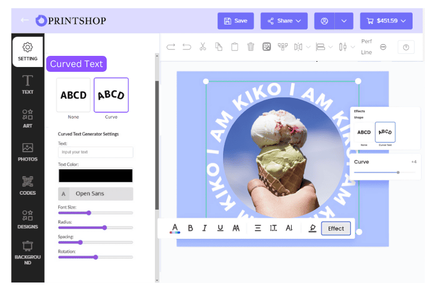Expand the align options chevron
The image size is (436, 291).
tap(331, 47)
